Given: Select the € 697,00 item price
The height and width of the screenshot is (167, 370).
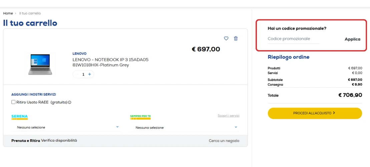Looking at the screenshot, I should click(206, 49).
